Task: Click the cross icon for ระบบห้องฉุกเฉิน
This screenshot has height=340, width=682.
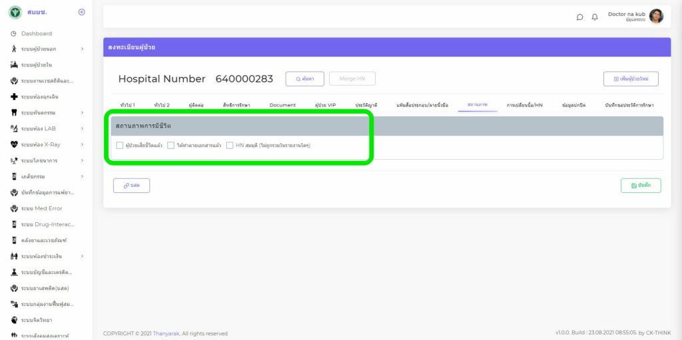Action: tap(14, 96)
